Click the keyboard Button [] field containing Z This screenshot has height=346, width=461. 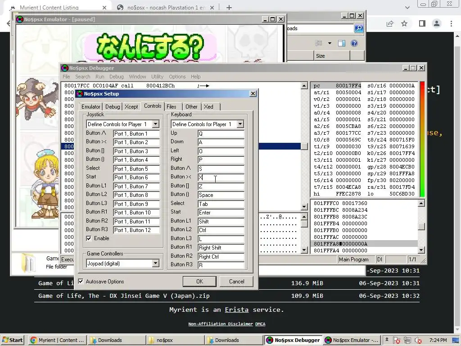pyautogui.click(x=221, y=186)
